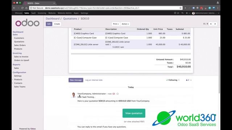Click the envelope icon beside the message
The image size is (232, 130).
113,94
